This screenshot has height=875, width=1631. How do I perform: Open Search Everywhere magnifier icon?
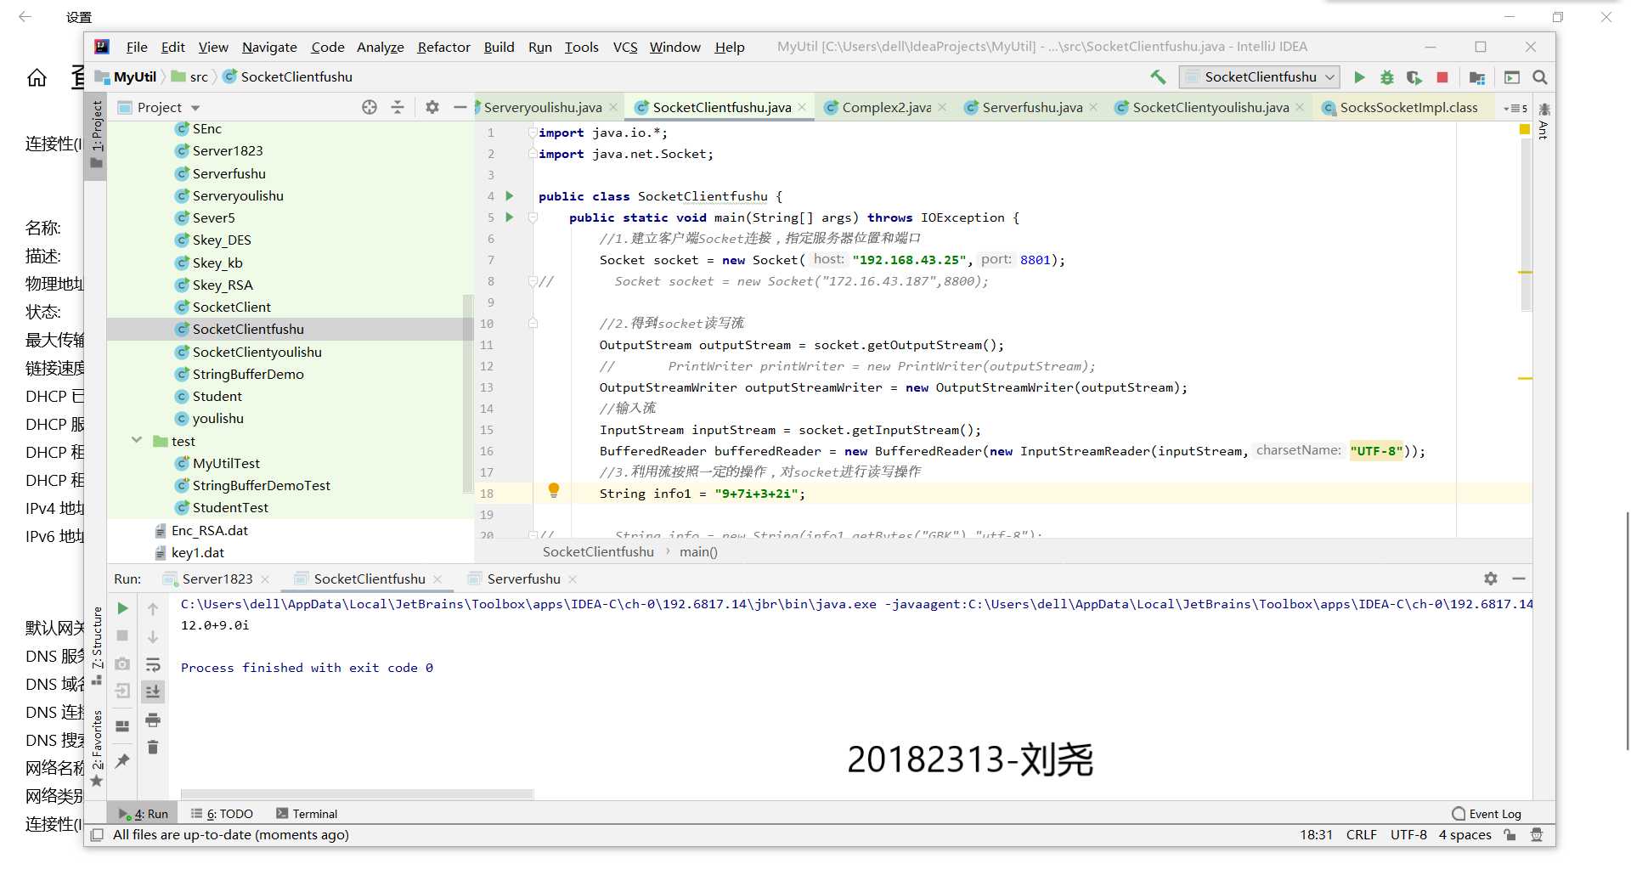point(1540,77)
